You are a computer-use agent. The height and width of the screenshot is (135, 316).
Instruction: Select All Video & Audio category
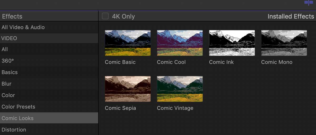pyautogui.click(x=49, y=27)
